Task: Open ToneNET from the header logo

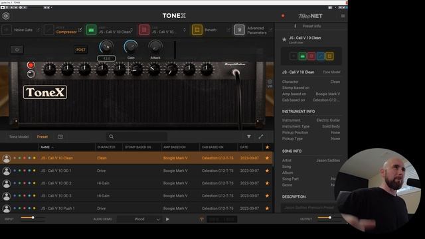Action: pos(310,16)
